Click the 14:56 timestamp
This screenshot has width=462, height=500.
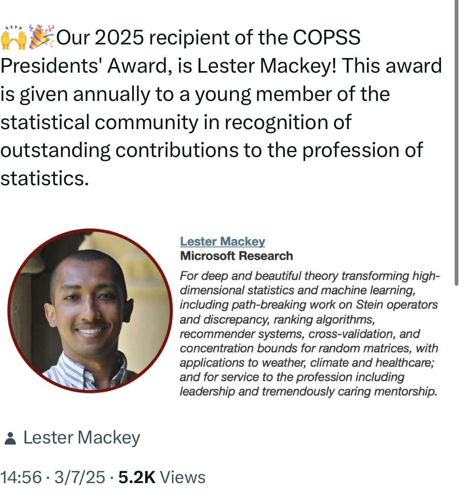click(x=21, y=477)
